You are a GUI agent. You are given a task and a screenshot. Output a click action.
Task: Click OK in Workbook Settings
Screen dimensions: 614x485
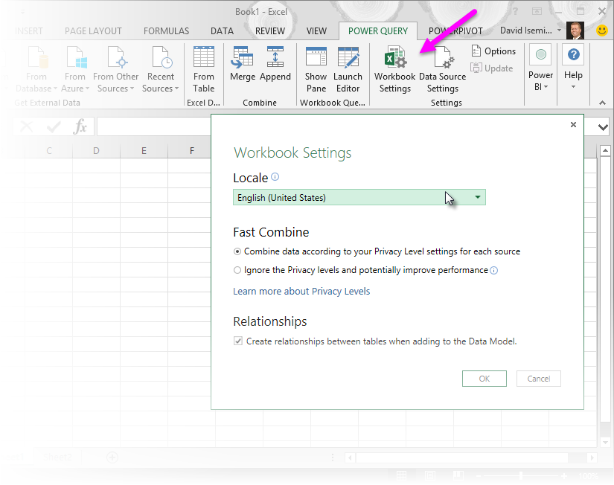(x=485, y=379)
